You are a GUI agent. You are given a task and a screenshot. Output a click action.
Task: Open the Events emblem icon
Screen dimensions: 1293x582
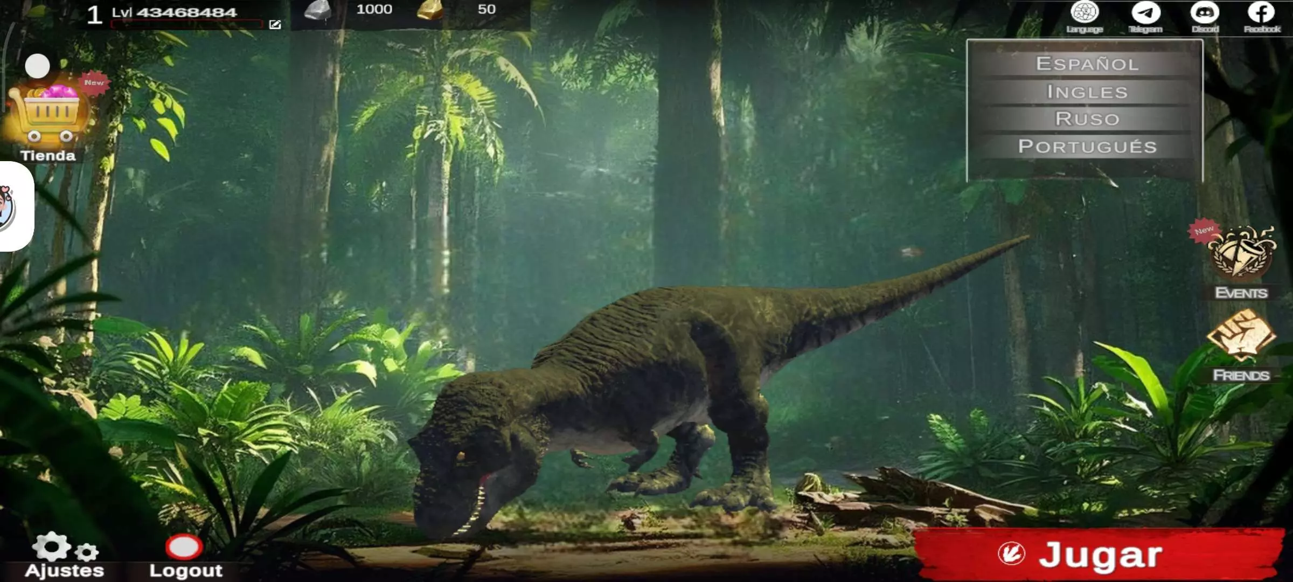(1241, 253)
